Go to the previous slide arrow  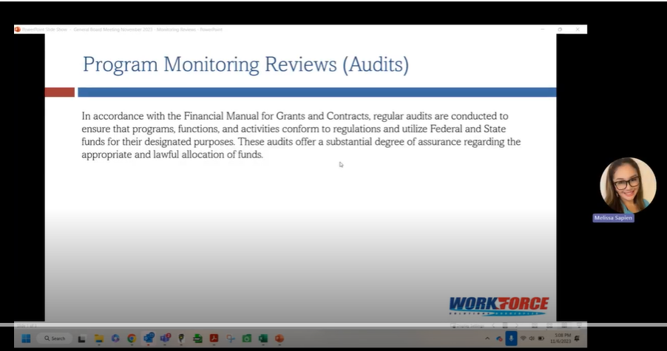493,326
